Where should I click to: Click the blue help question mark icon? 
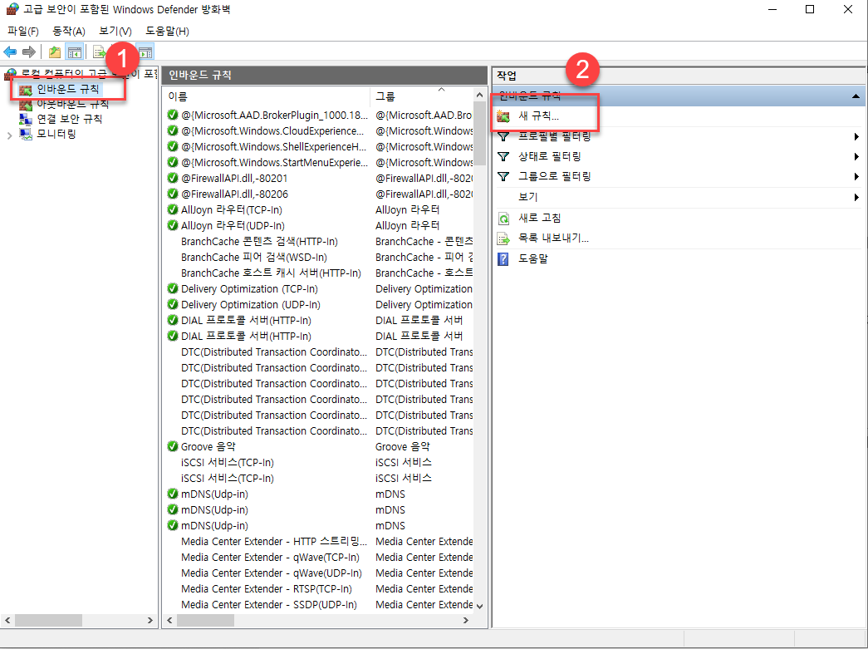tap(503, 258)
